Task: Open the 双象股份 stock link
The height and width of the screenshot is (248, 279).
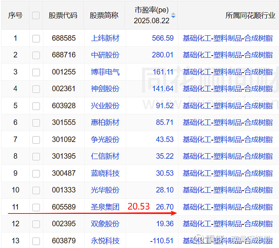Action: coord(105,224)
